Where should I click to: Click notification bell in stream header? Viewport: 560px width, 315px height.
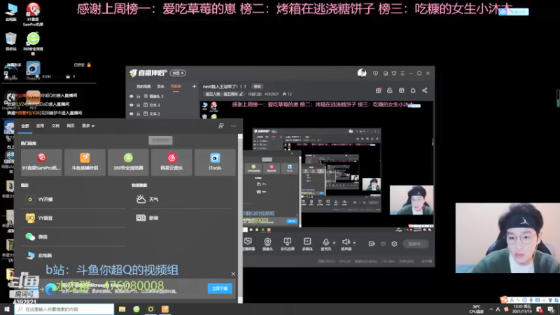click(413, 91)
